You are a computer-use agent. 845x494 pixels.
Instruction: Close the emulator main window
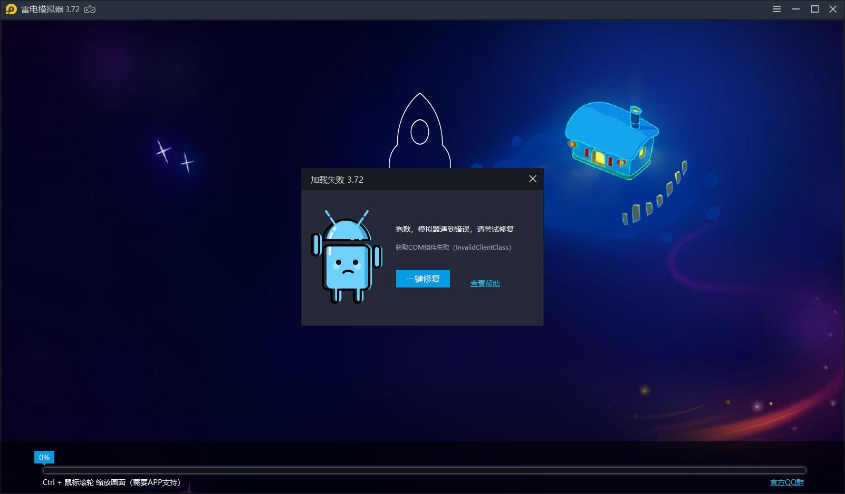point(833,9)
